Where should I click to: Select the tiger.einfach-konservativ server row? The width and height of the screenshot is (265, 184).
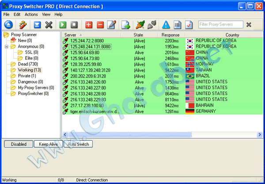[163, 111]
